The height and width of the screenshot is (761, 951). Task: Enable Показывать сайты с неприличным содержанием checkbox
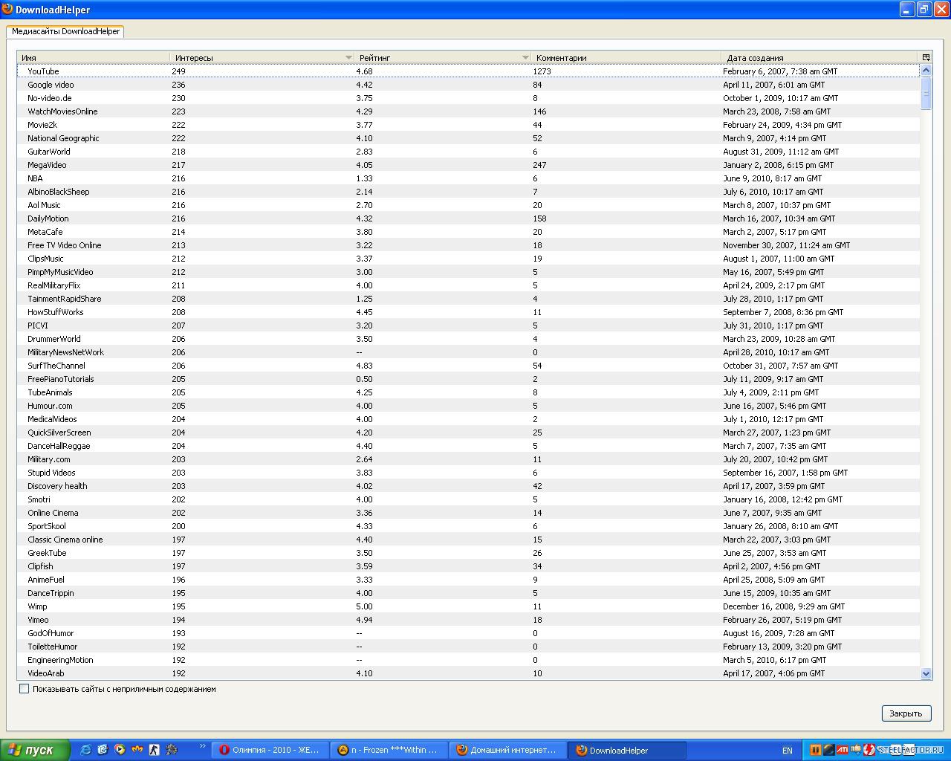click(25, 689)
